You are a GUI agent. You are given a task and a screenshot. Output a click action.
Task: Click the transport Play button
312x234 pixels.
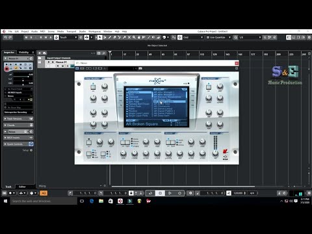[170, 193]
